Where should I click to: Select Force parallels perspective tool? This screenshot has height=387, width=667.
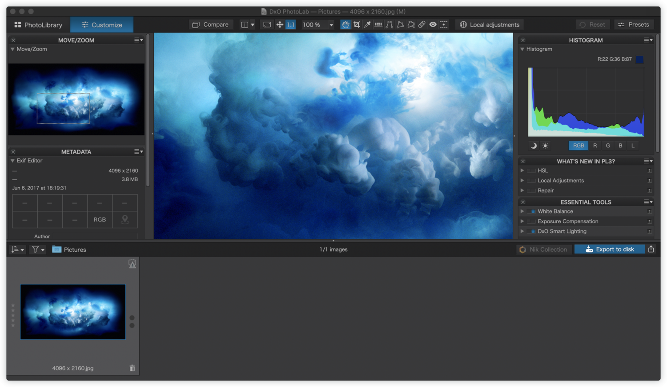click(390, 25)
